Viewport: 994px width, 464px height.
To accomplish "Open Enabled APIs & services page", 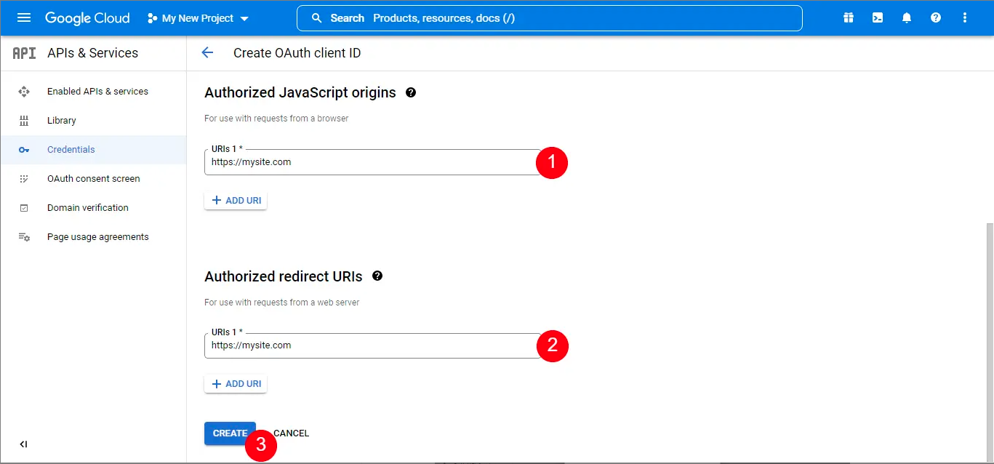I will (97, 91).
